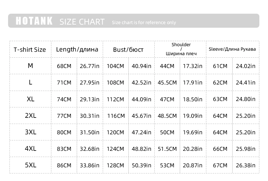Click the 4XL size row label
268x181 pixels.
pos(30,149)
